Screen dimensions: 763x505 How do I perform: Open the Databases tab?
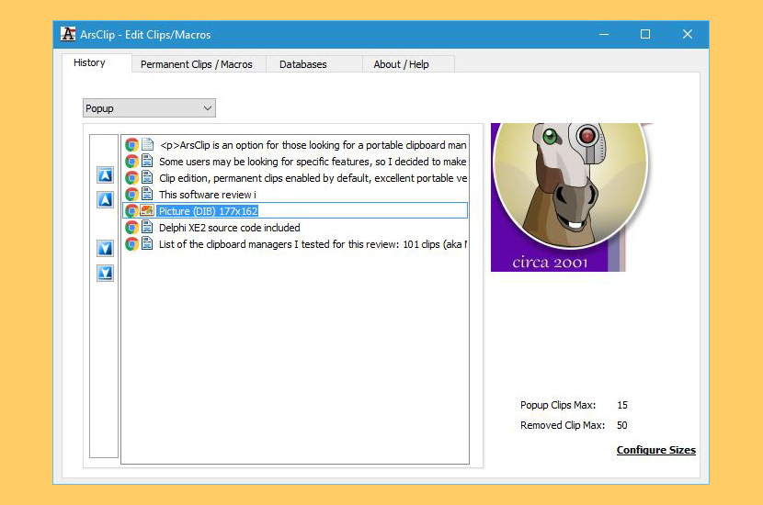pos(302,64)
